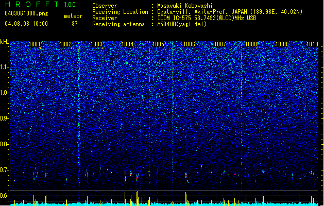Click the ICOM IC-575 53.7492 MHz receiver text

point(207,18)
